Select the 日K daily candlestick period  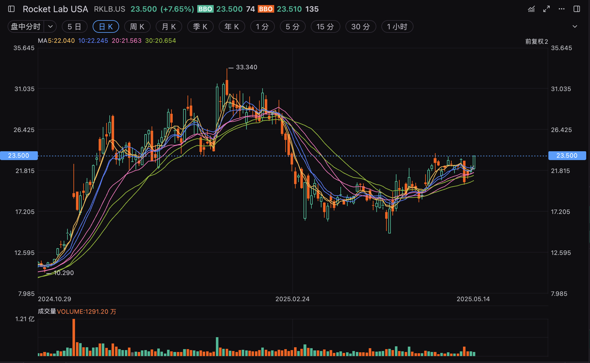point(106,27)
